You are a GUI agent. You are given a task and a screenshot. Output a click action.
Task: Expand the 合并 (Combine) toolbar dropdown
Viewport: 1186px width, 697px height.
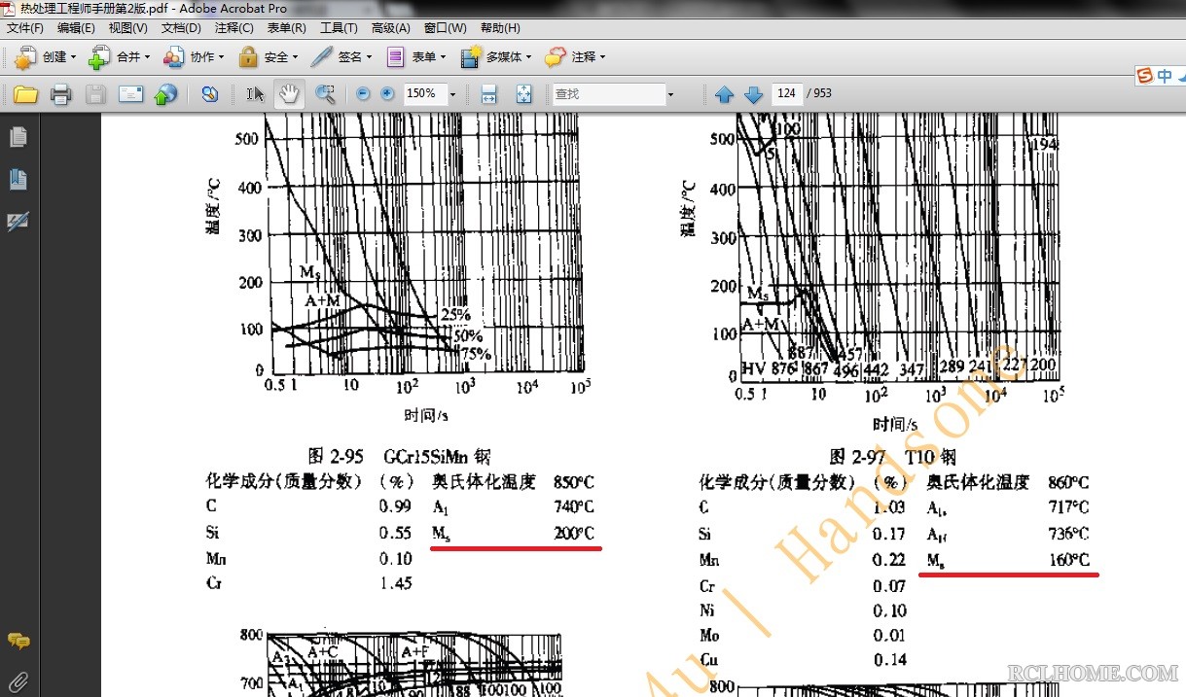(x=147, y=57)
